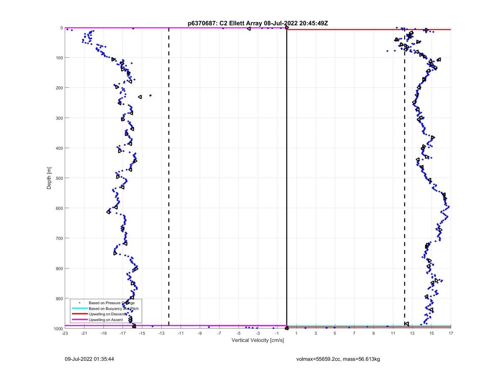Click depth tick label '0'
Viewport: 498px width, 369px height.
click(61, 28)
